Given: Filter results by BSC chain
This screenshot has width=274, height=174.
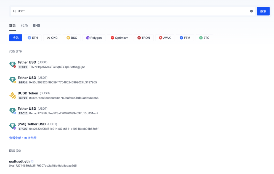Looking at the screenshot, I should (x=72, y=38).
